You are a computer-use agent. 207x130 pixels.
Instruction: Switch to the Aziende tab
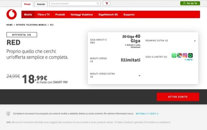click(41, 4)
